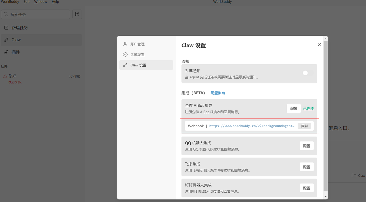Image resolution: width=366 pixels, height=202 pixels.
Task: Toggle the 系统通知 switch
Action: (308, 73)
